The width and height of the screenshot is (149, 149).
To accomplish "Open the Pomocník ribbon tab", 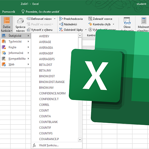I will tap(9, 12).
